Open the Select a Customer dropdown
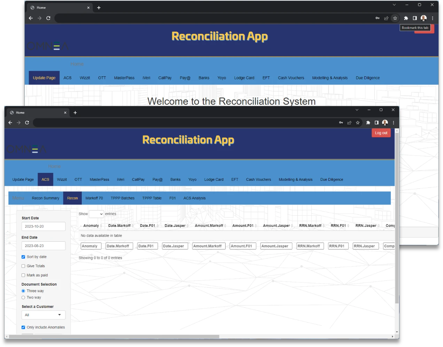Viewport: 443px width, 347px height. (44, 315)
